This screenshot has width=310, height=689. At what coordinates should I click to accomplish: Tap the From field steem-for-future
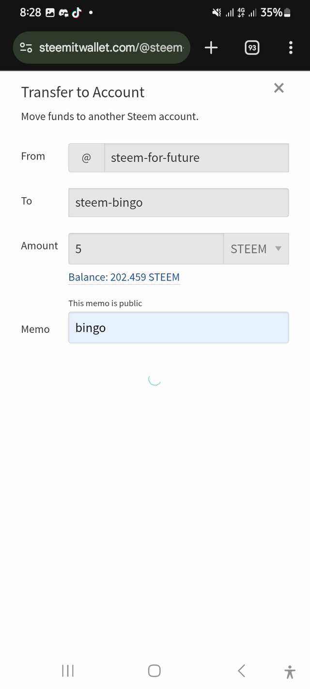(196, 157)
